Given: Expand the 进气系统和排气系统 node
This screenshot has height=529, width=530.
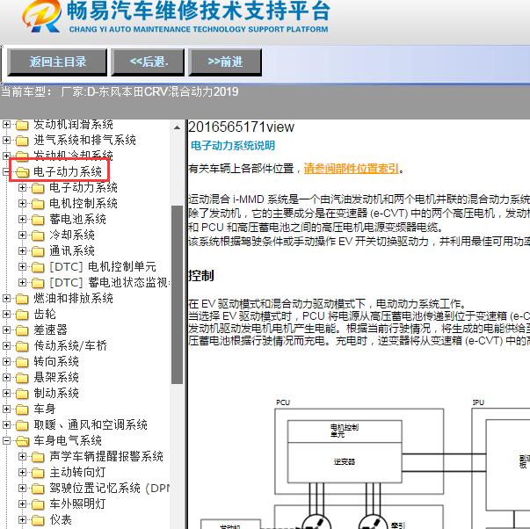Looking at the screenshot, I should click(6, 140).
